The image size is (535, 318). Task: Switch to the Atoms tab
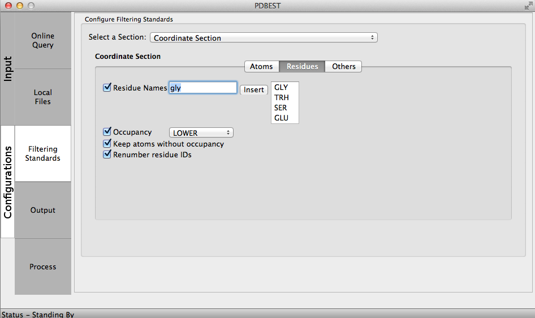coord(261,67)
